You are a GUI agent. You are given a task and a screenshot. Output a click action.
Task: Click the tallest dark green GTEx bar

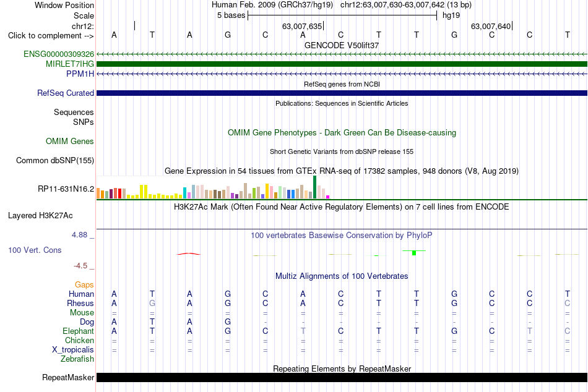tap(314, 187)
